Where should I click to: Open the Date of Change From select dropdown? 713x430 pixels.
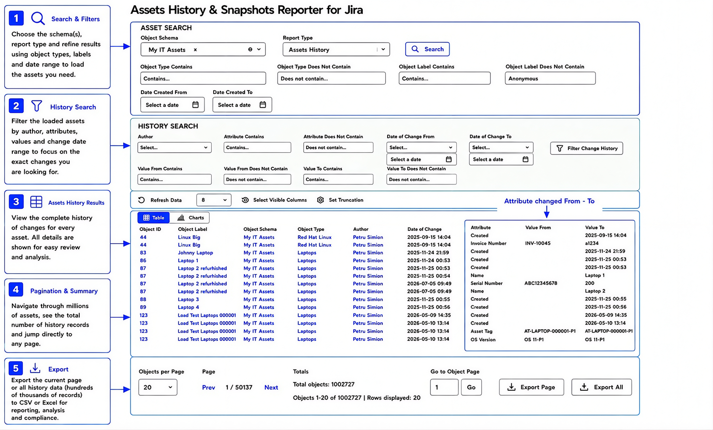(421, 148)
